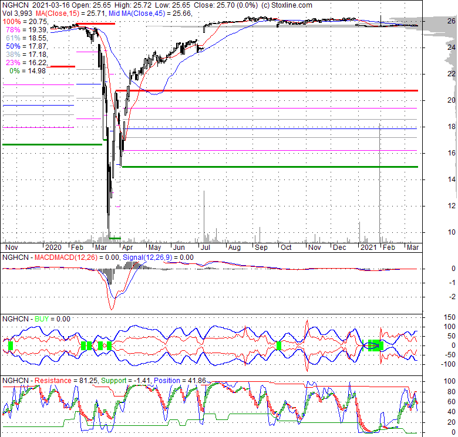This screenshot has height=437, width=458.
Task: Click the '150' BUY panel axis label
Action: click(450, 317)
